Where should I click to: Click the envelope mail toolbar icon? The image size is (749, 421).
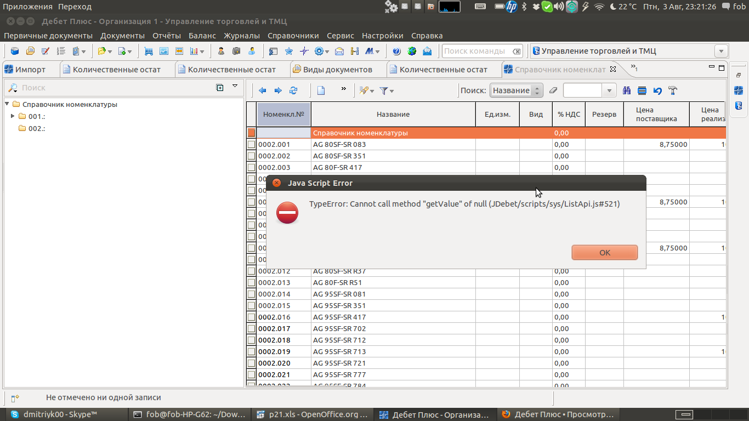pos(339,51)
